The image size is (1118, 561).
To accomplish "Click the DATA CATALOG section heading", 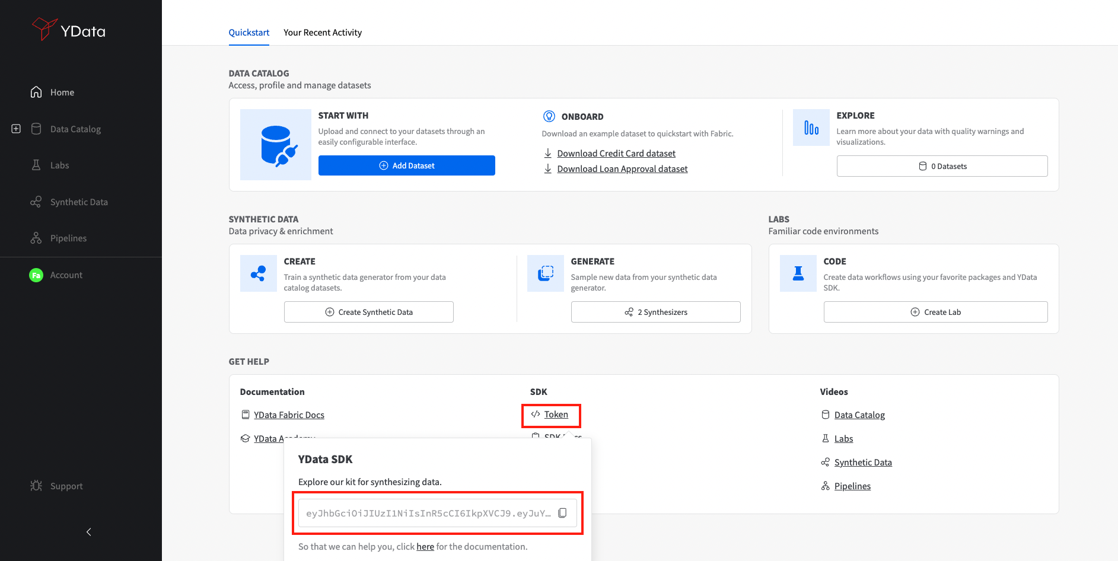I will point(259,74).
